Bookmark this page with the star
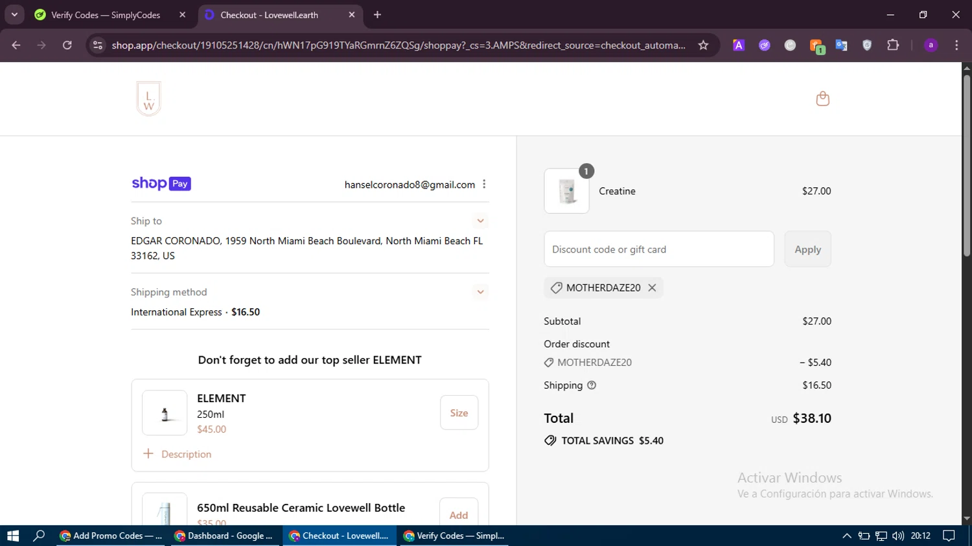 [703, 45]
